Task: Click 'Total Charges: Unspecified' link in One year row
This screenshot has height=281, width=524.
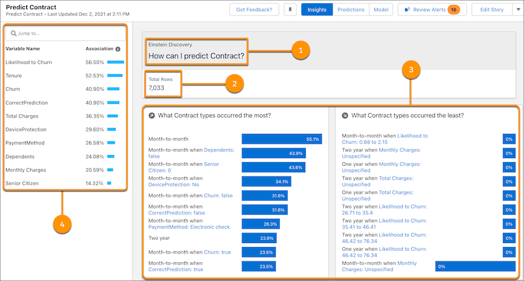Action: click(x=396, y=192)
